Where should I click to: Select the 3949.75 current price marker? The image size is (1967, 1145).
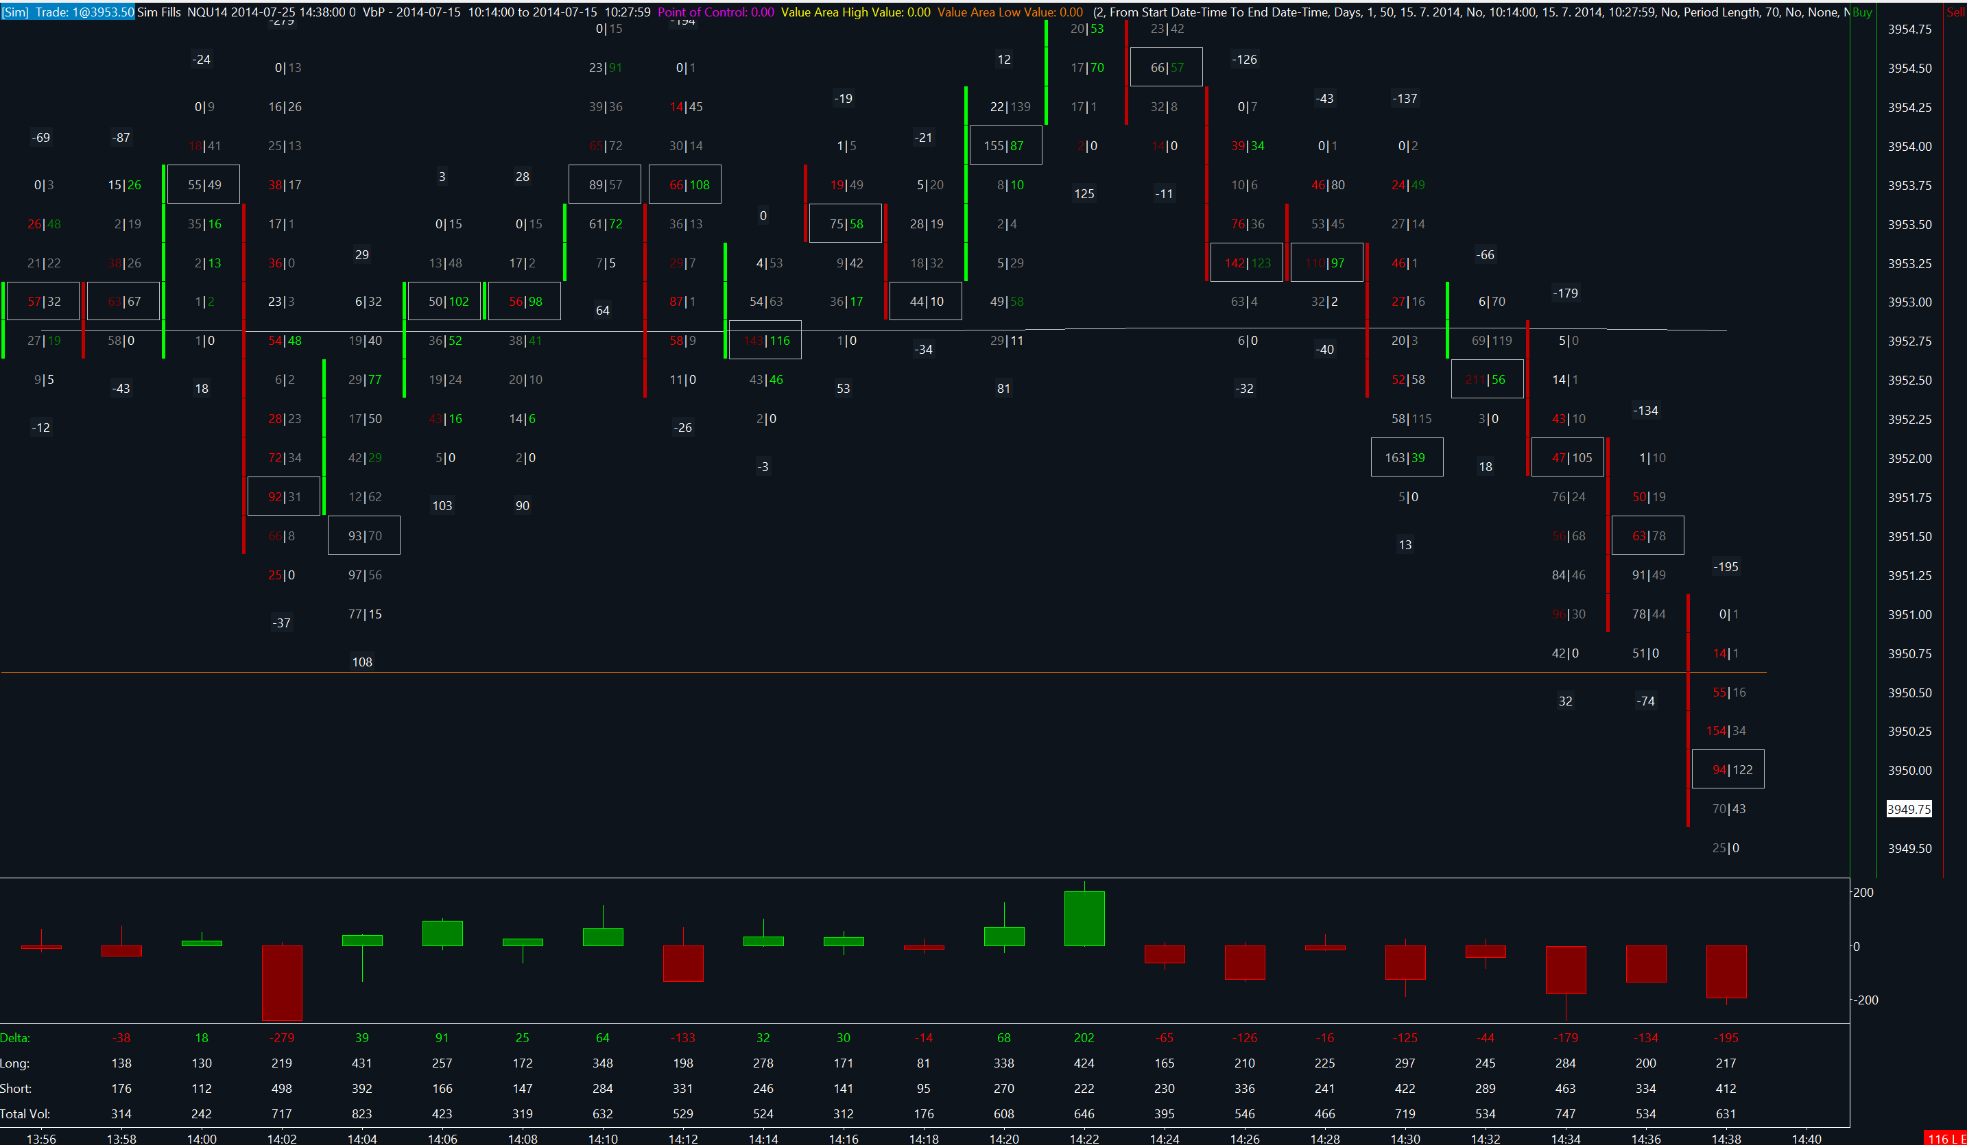tap(1909, 809)
